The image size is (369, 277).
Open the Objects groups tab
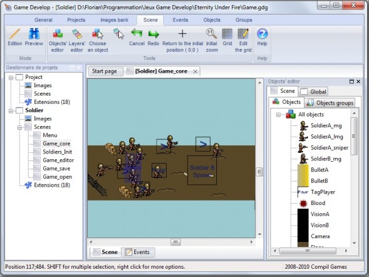(x=330, y=103)
